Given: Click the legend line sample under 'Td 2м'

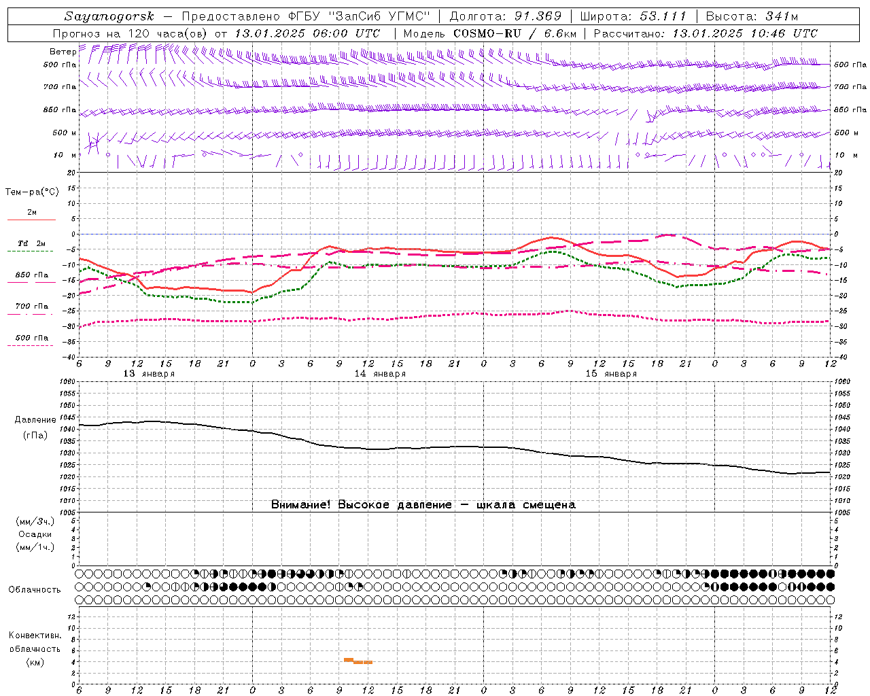Looking at the screenshot, I should pyautogui.click(x=31, y=251).
